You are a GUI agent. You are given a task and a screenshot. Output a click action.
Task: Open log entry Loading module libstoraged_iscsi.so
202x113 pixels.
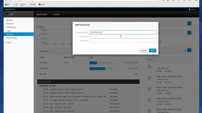click(x=88, y=93)
